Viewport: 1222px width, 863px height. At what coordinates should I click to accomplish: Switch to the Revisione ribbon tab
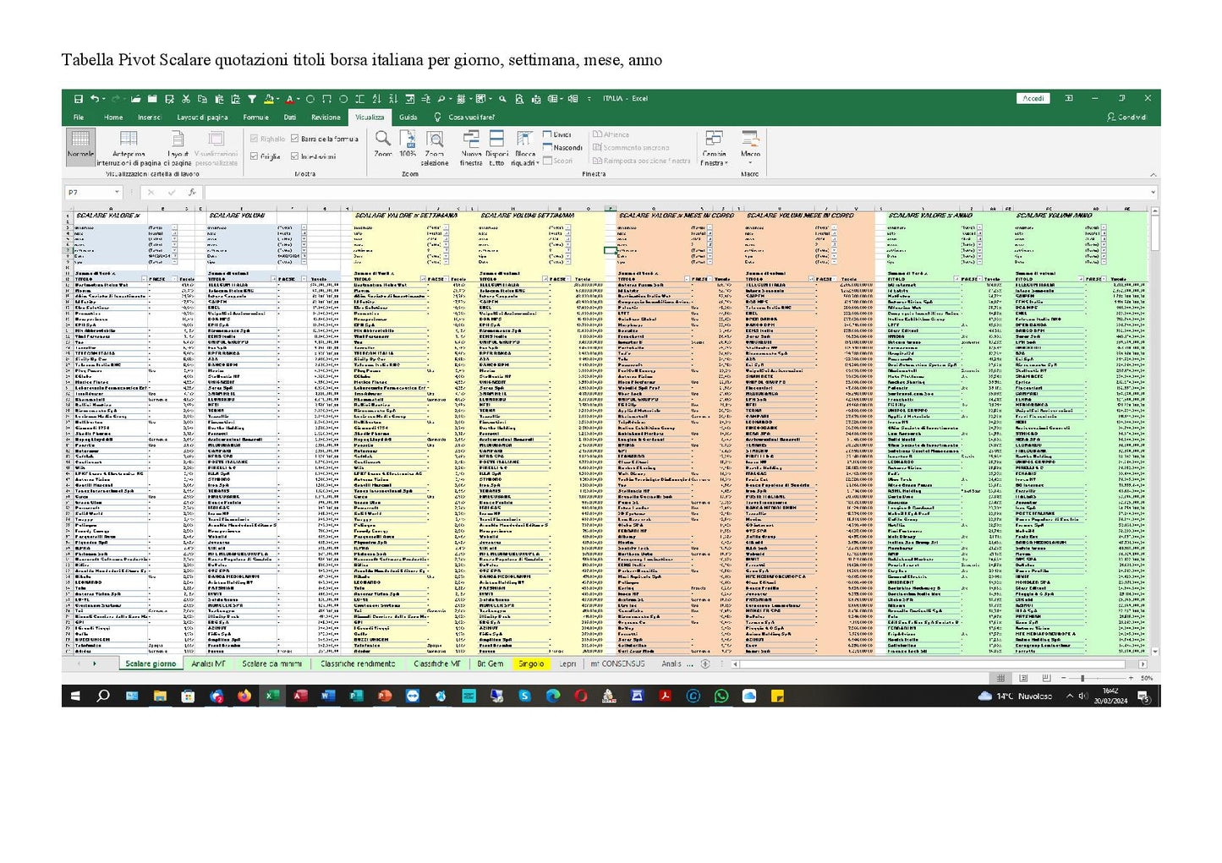[326, 117]
